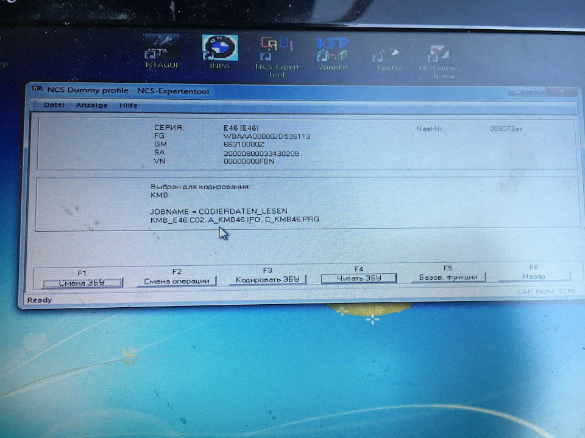Click the F4 Читать ЭБУ button

point(358,278)
